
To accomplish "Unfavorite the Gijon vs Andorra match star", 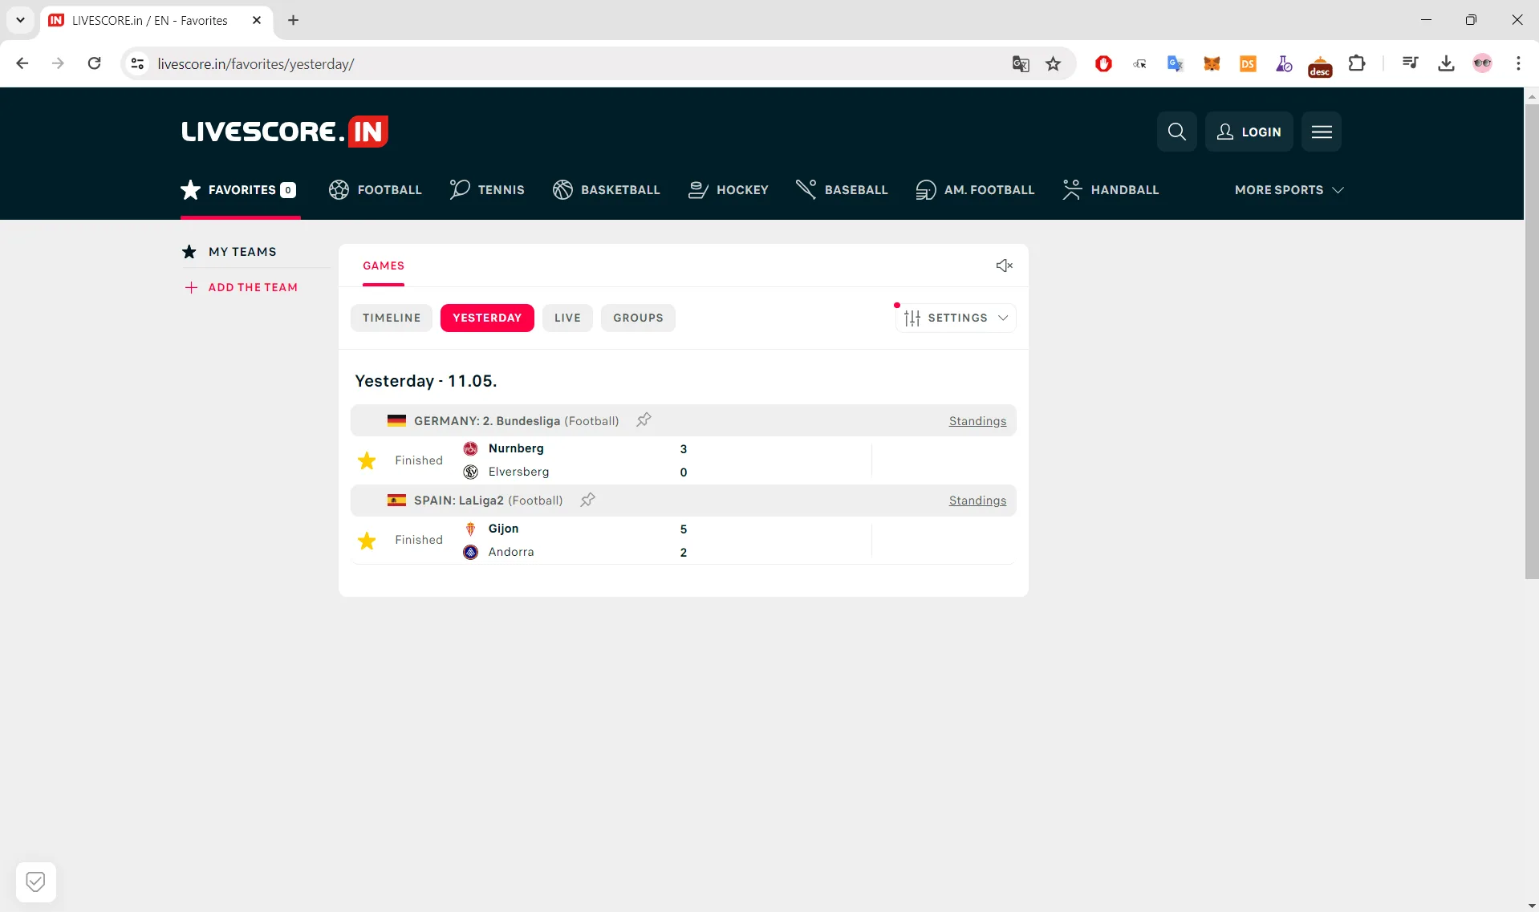I will [367, 541].
